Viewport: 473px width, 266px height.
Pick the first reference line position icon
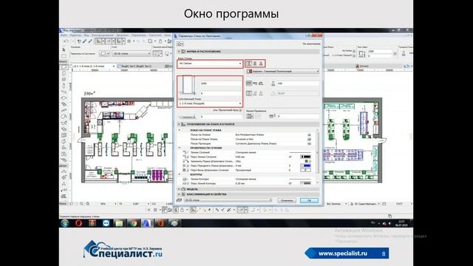click(x=250, y=116)
